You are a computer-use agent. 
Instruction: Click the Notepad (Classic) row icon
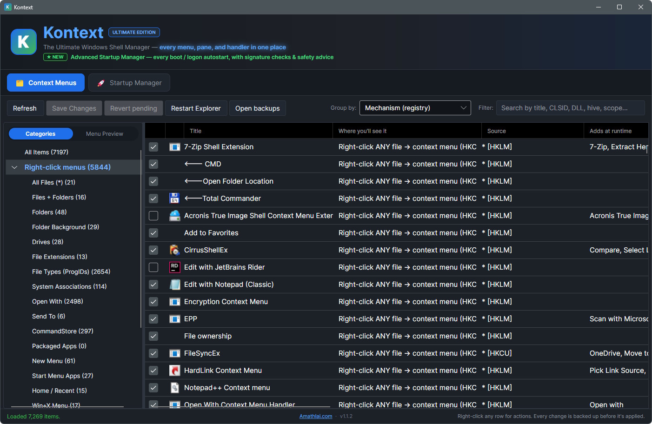(x=175, y=285)
